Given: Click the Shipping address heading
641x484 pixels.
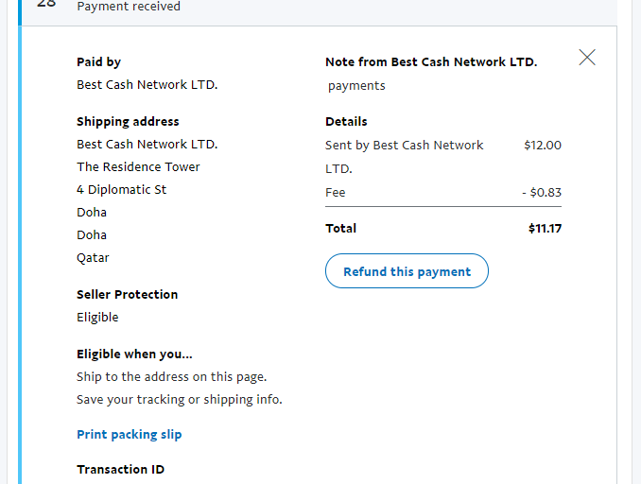Looking at the screenshot, I should point(128,122).
